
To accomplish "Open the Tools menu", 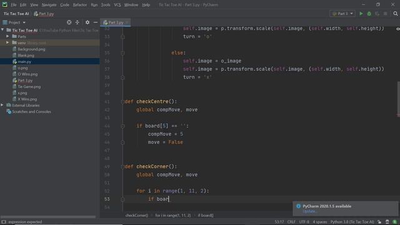I will (x=106, y=4).
